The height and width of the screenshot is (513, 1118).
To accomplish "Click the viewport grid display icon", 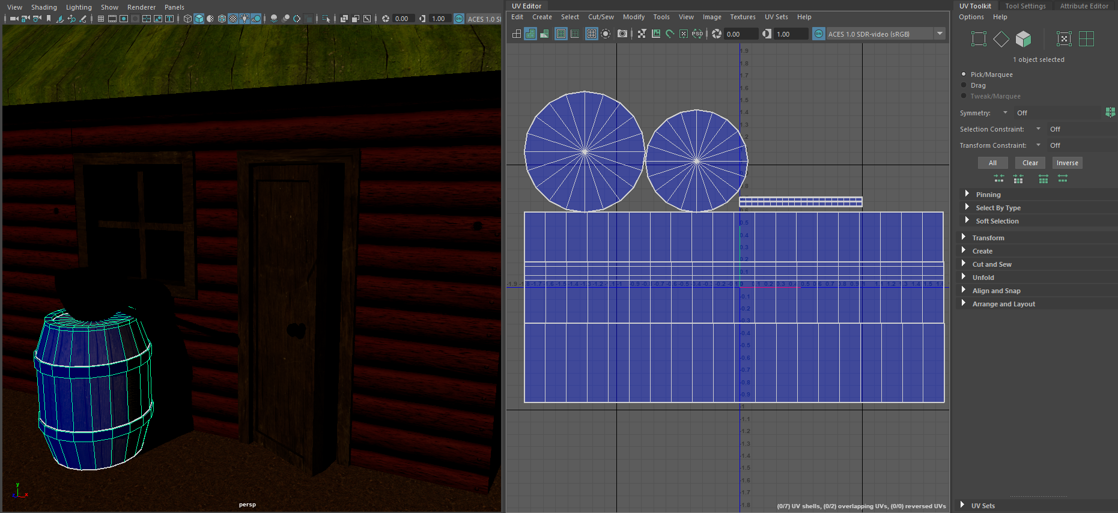I will click(x=100, y=19).
